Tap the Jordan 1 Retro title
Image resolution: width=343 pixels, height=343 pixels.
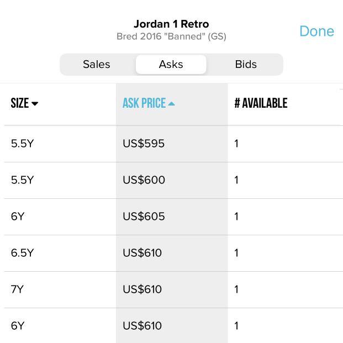pyautogui.click(x=171, y=24)
